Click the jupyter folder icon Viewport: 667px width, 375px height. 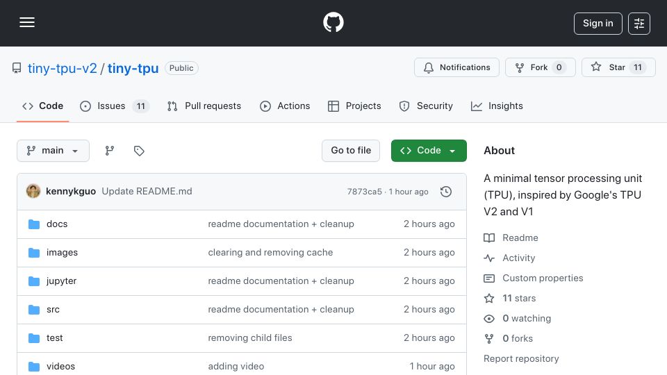pos(34,281)
